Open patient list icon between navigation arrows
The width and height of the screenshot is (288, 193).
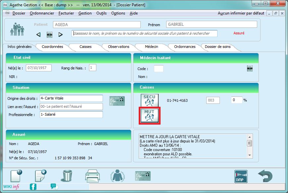click(x=49, y=34)
